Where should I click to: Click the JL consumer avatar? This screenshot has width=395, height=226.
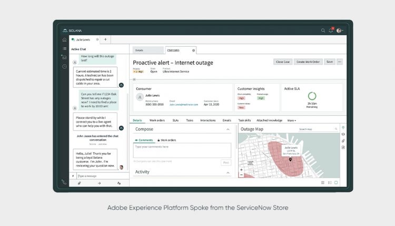tap(140, 97)
